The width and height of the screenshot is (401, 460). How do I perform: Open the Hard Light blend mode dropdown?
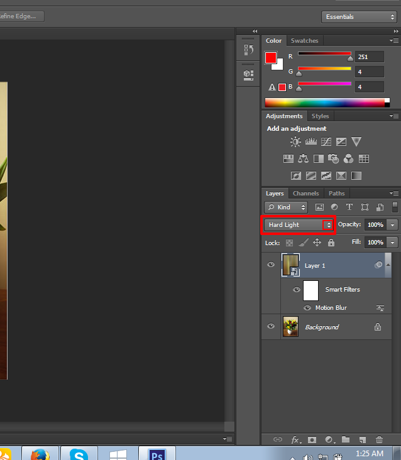click(x=299, y=225)
